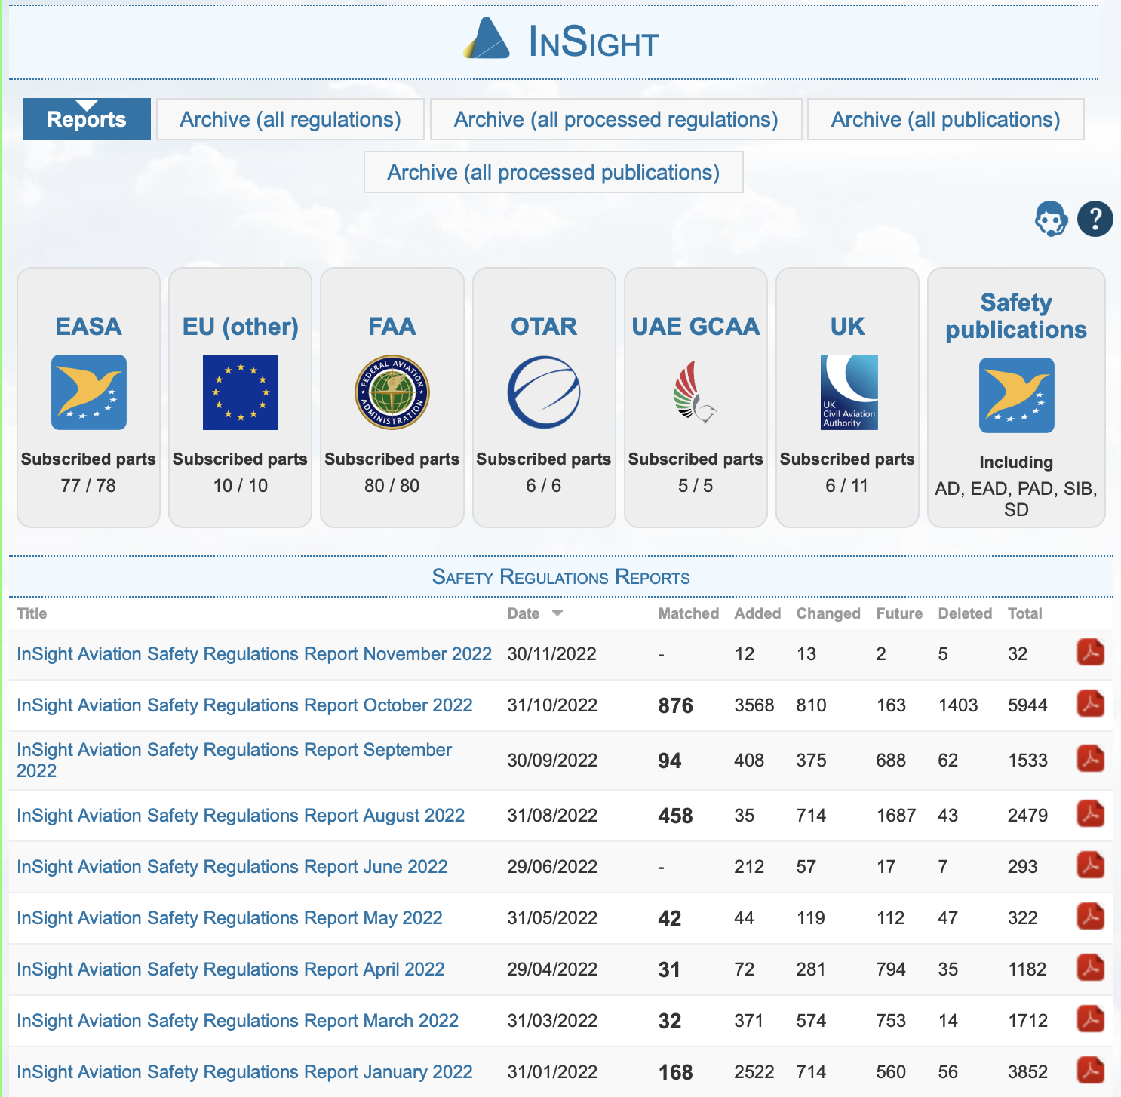This screenshot has height=1097, width=1121.
Task: Download PDF for June 2022 report
Action: click(1091, 865)
